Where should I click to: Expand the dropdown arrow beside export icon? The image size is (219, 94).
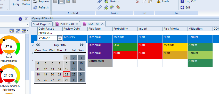28,31
